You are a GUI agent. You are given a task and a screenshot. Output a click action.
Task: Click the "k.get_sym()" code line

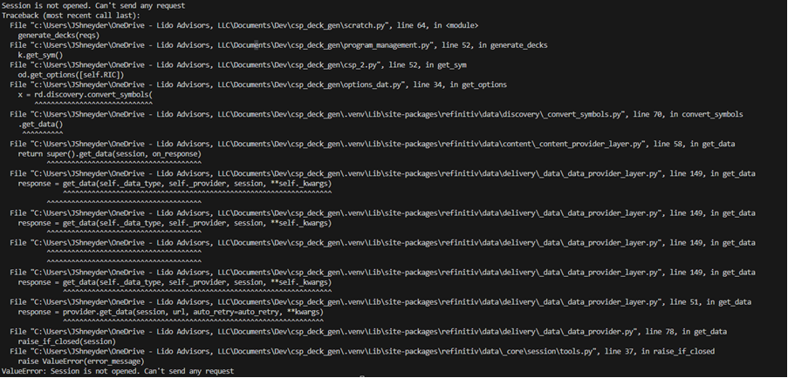click(40, 55)
